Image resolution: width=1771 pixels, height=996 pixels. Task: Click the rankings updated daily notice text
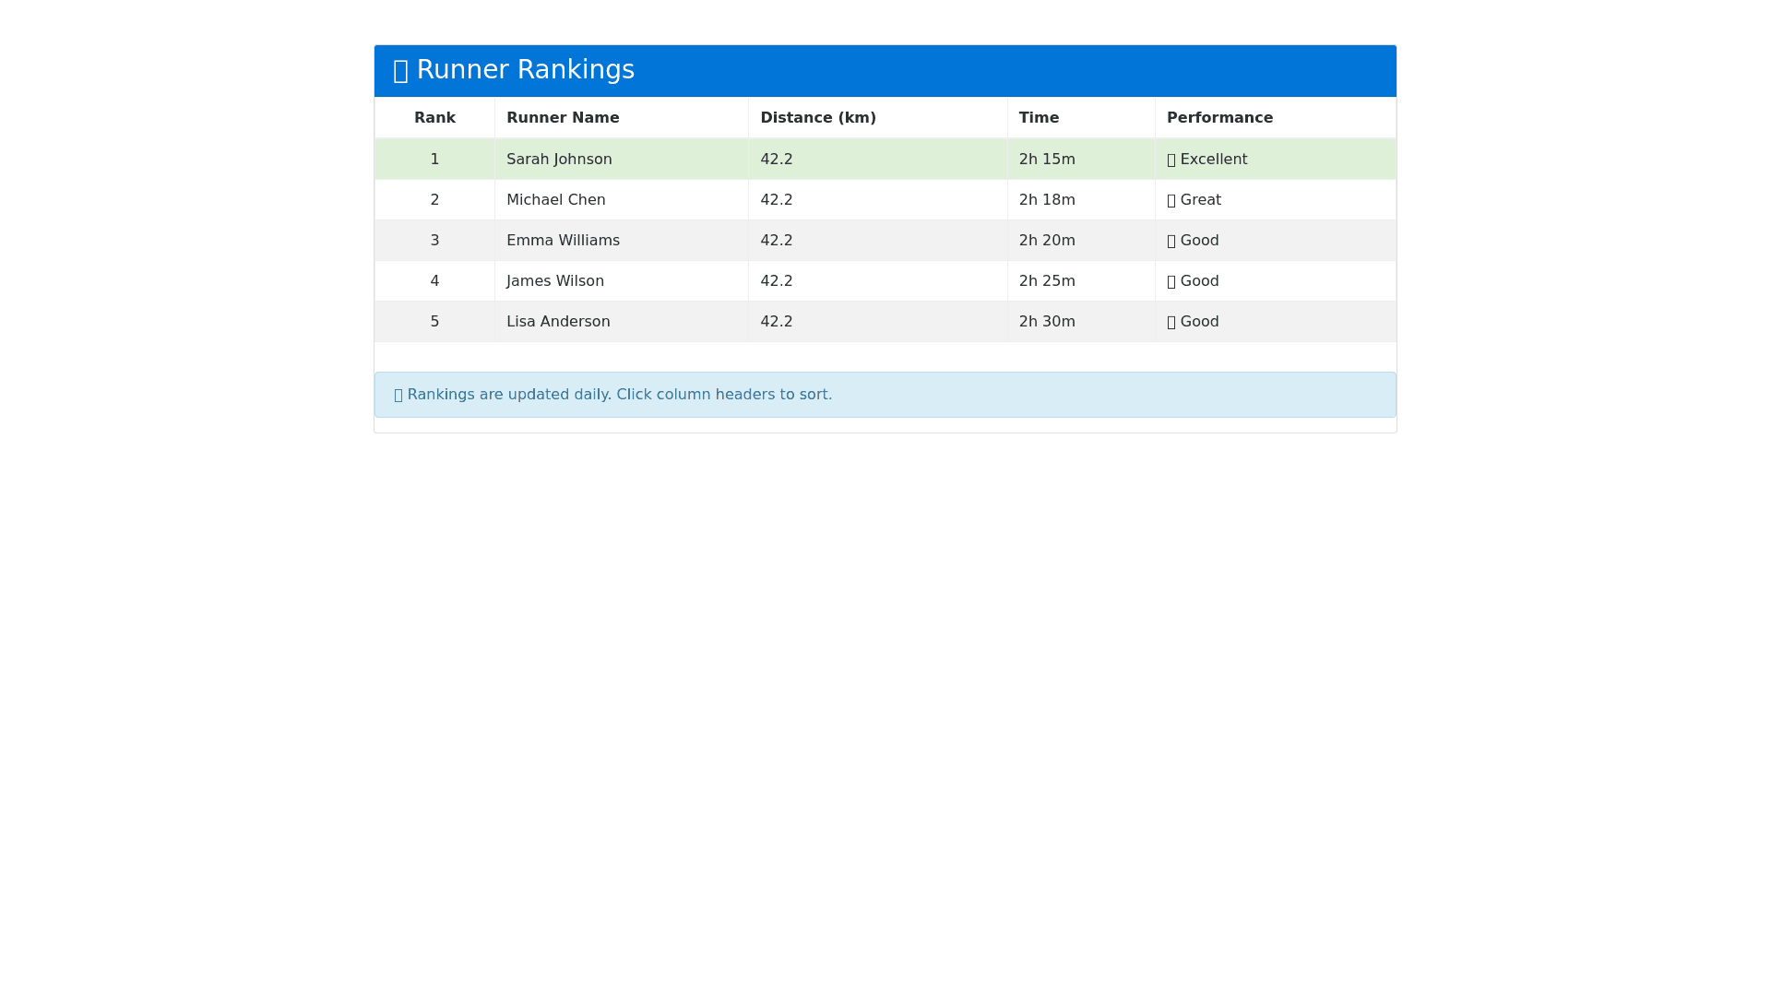(619, 395)
